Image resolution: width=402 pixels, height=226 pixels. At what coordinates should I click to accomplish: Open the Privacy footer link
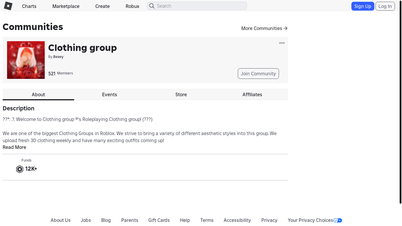[269, 220]
